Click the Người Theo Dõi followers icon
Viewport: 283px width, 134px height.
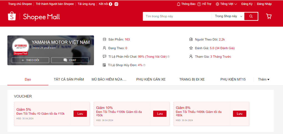(191, 39)
